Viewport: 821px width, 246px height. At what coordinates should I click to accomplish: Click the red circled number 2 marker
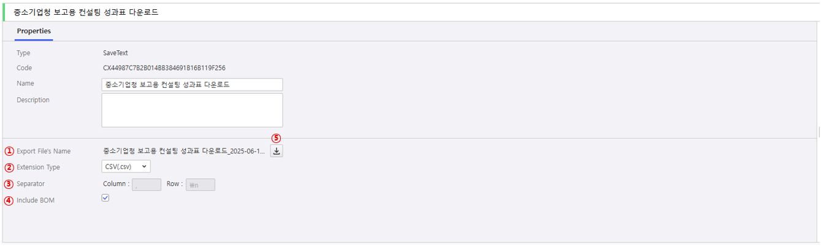[9, 167]
